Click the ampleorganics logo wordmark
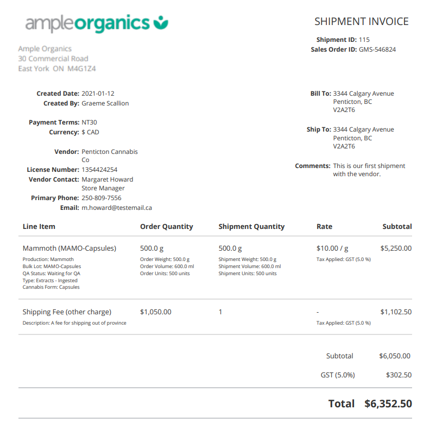Screen dimensions: 430x447 click(87, 23)
